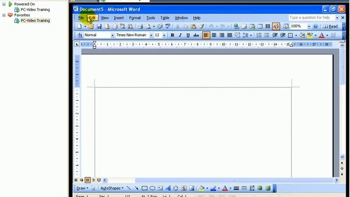
Task: Click the Fill Color paint bucket
Action: click(202, 188)
